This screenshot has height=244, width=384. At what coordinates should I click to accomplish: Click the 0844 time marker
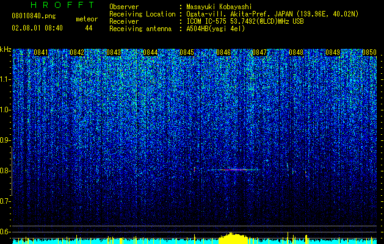click(x=150, y=52)
